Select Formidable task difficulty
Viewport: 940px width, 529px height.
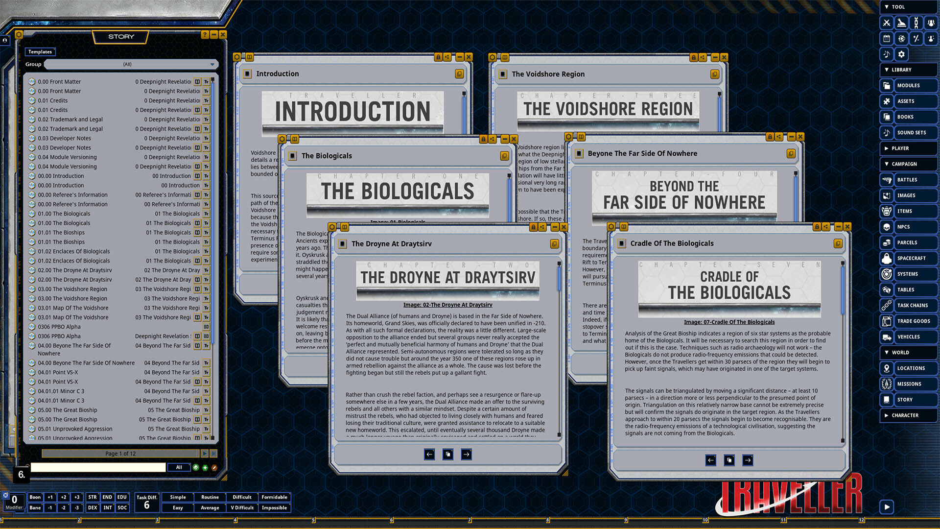coord(274,497)
